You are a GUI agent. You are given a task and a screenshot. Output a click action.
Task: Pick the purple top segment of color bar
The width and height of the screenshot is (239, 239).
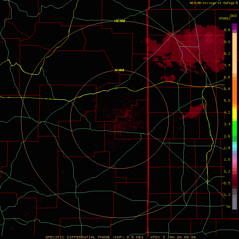234,27
